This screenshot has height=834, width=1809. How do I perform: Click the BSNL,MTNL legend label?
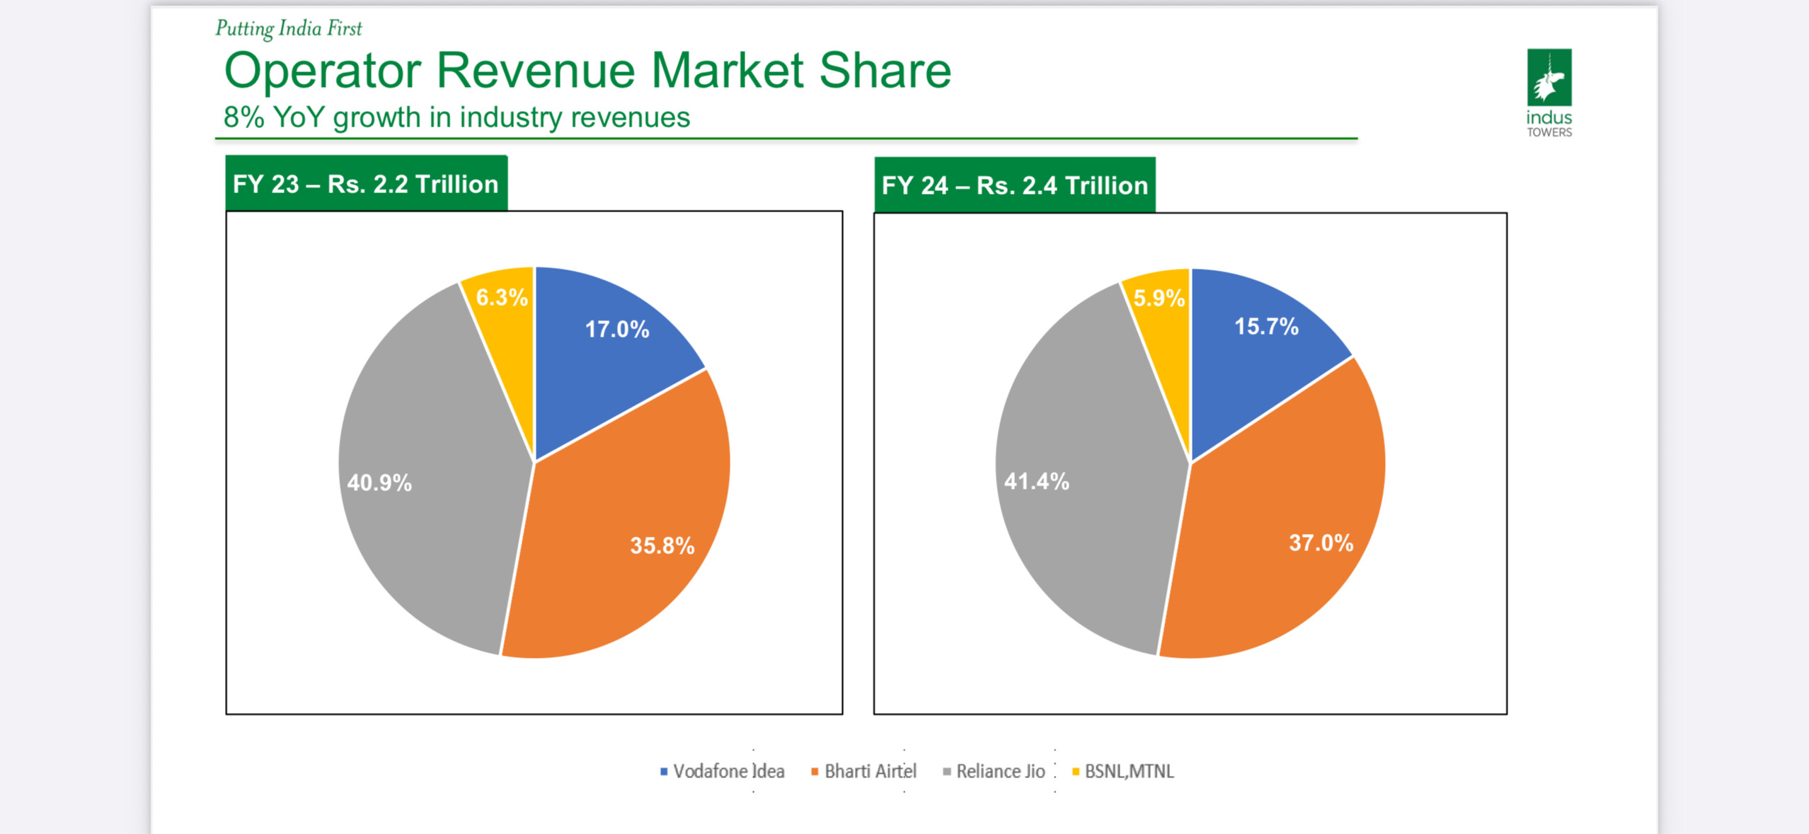[1129, 771]
